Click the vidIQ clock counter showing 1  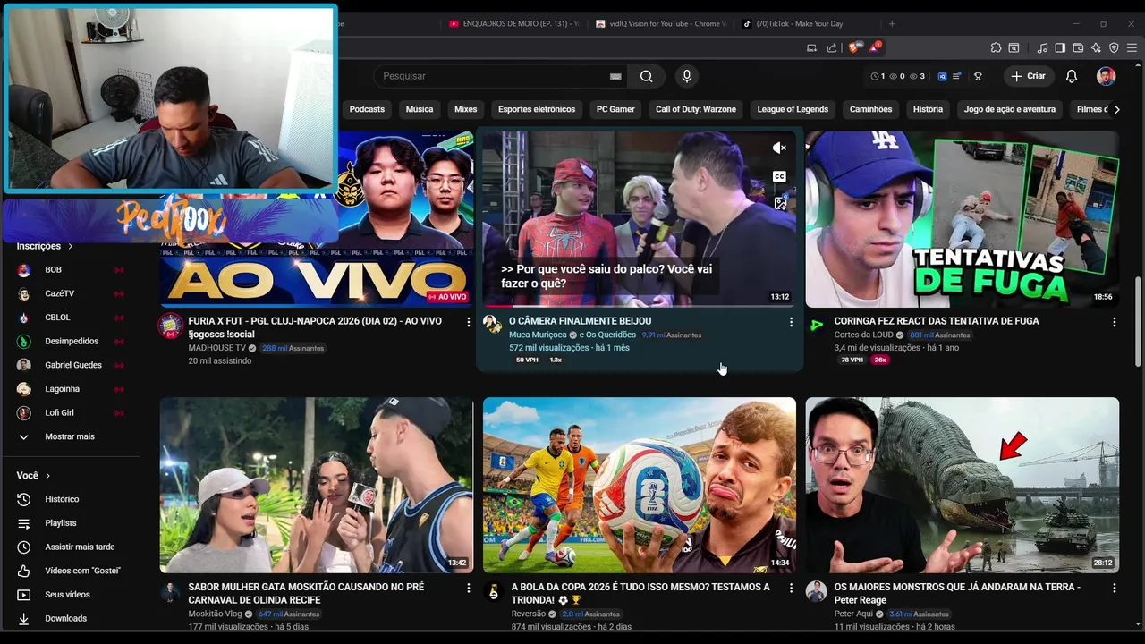[878, 76]
